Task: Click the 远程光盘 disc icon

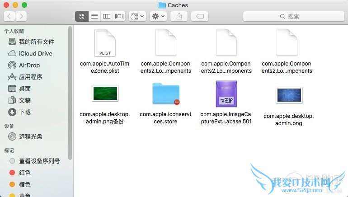Action: pos(12,136)
